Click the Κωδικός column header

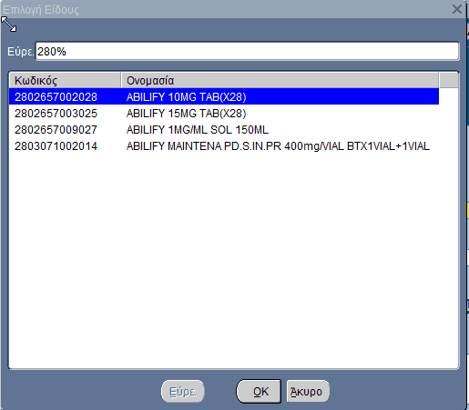coord(65,80)
